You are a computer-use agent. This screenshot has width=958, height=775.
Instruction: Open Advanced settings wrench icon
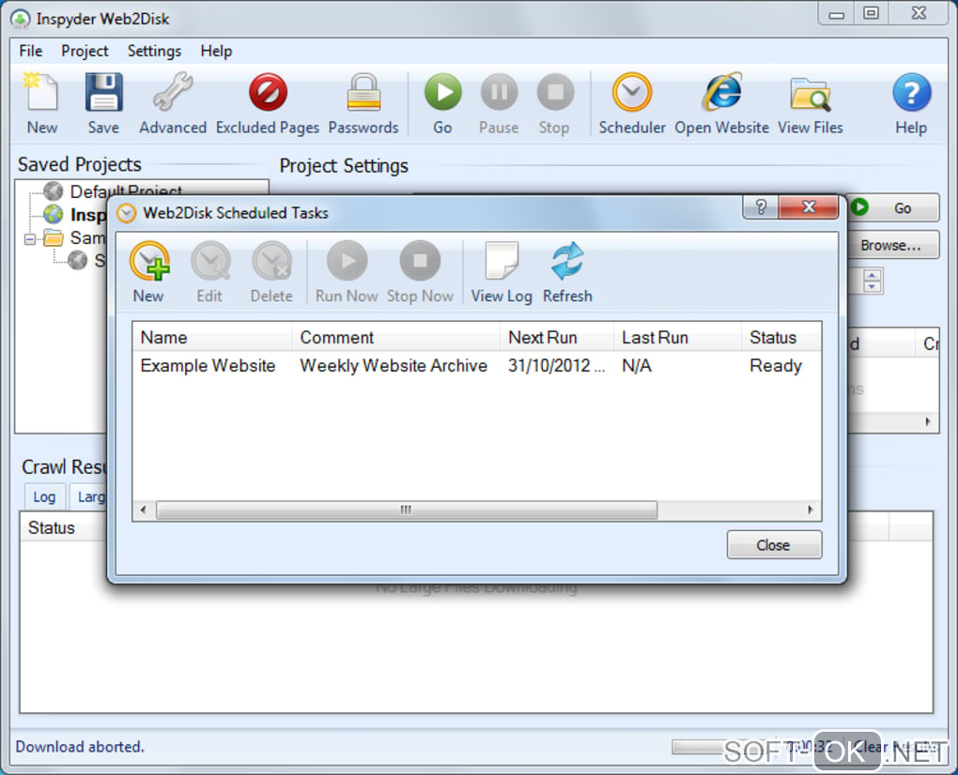click(173, 102)
